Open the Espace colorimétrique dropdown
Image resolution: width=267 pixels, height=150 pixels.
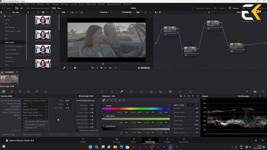35,112
